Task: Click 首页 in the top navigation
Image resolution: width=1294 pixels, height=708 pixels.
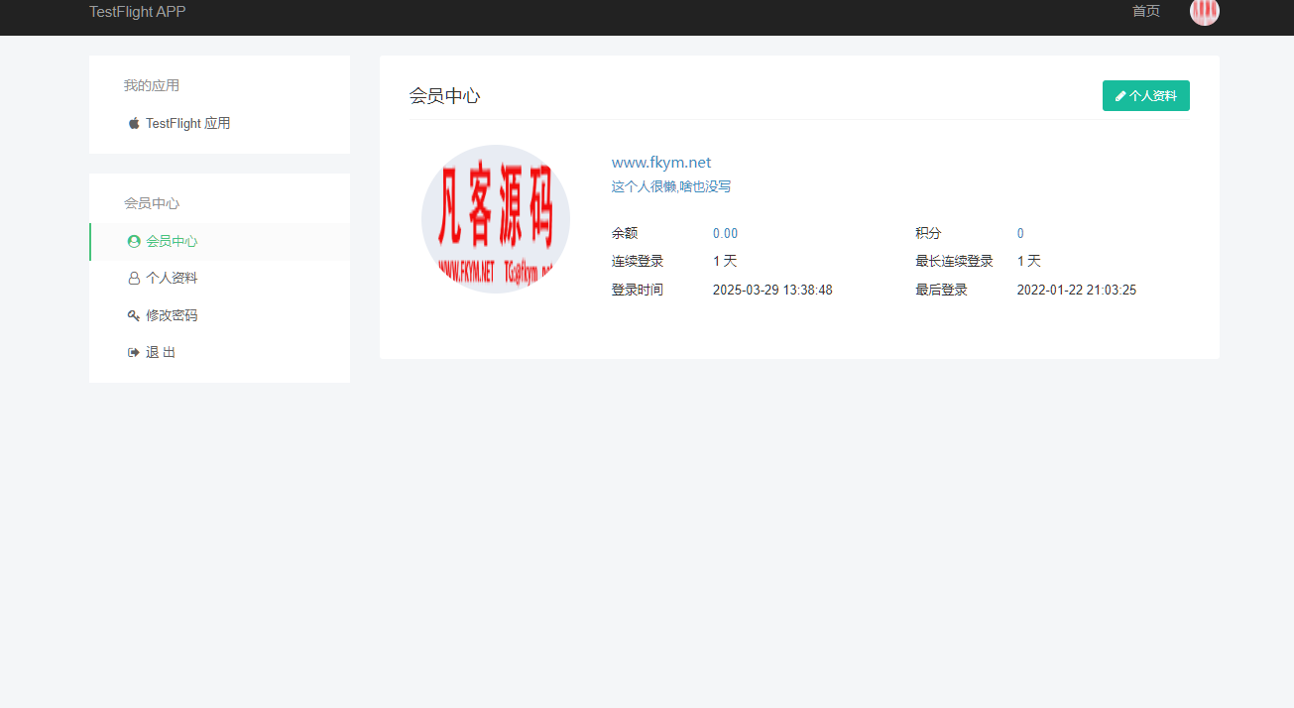Action: coord(1146,11)
